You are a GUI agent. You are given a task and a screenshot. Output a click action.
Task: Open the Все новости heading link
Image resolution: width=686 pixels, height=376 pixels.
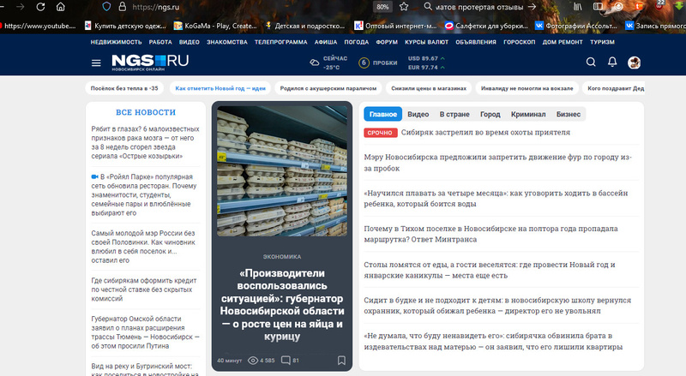[146, 112]
